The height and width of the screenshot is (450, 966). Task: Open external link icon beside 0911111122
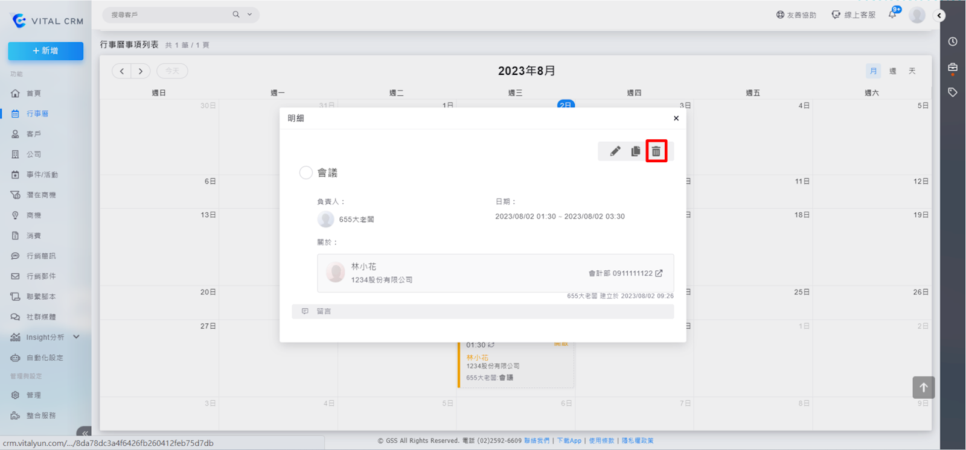click(659, 273)
